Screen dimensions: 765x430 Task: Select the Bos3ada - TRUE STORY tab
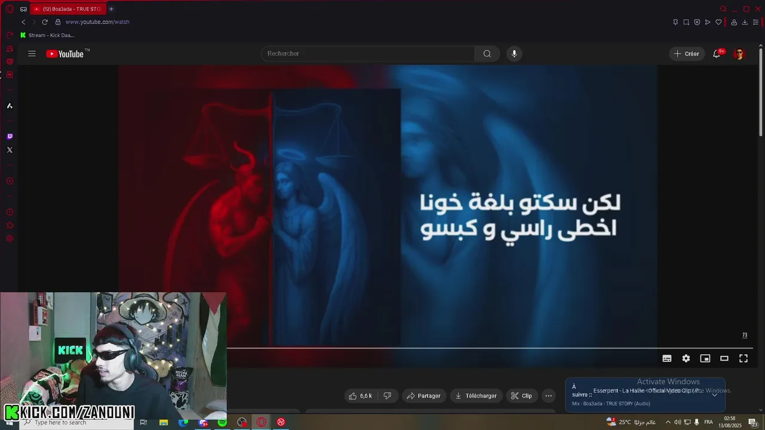click(x=67, y=9)
